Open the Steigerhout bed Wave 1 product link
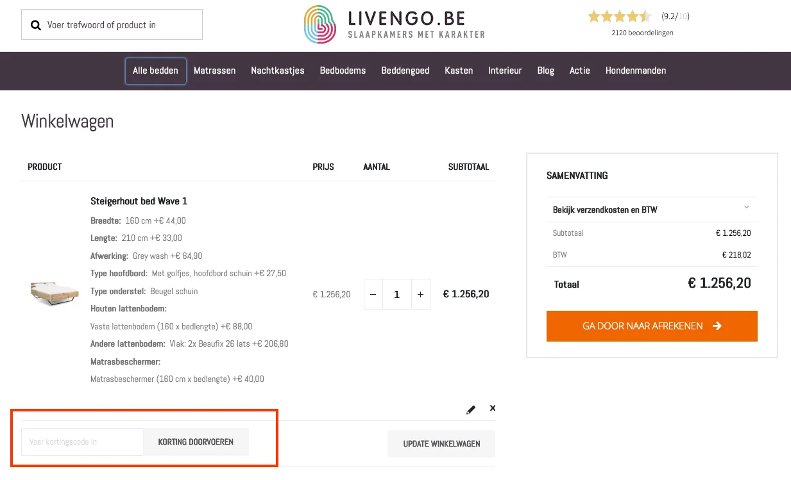791x480 pixels. pyautogui.click(x=139, y=201)
